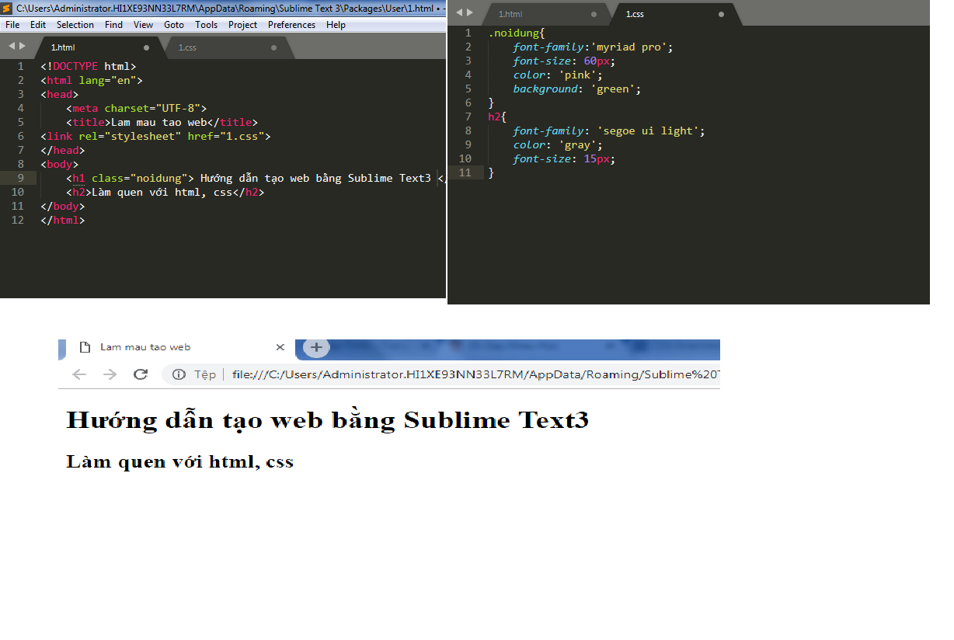Click the '</head>' line in HTML editor

tap(62, 150)
